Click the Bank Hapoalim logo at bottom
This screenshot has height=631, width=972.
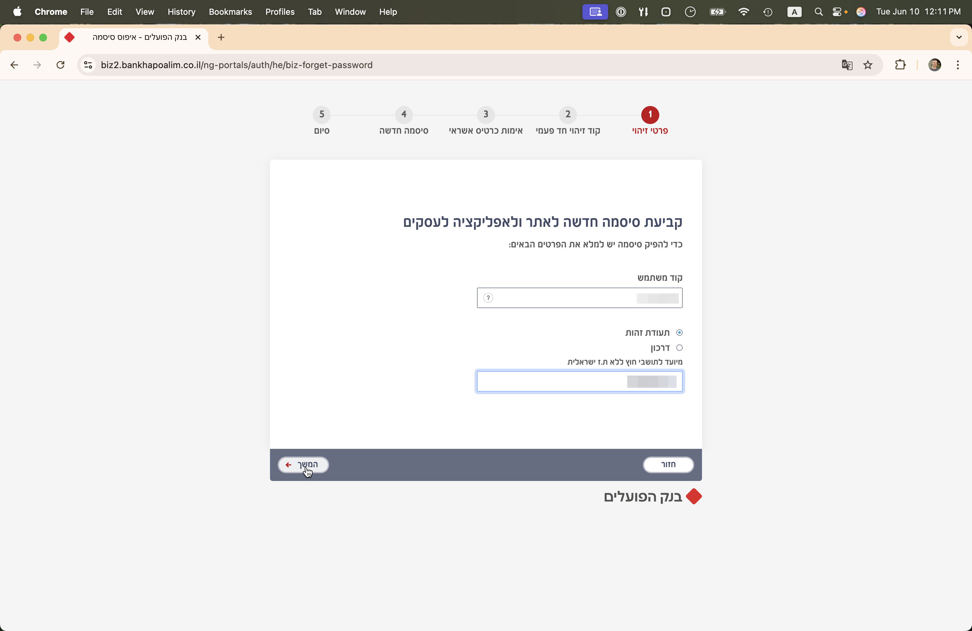coord(652,497)
